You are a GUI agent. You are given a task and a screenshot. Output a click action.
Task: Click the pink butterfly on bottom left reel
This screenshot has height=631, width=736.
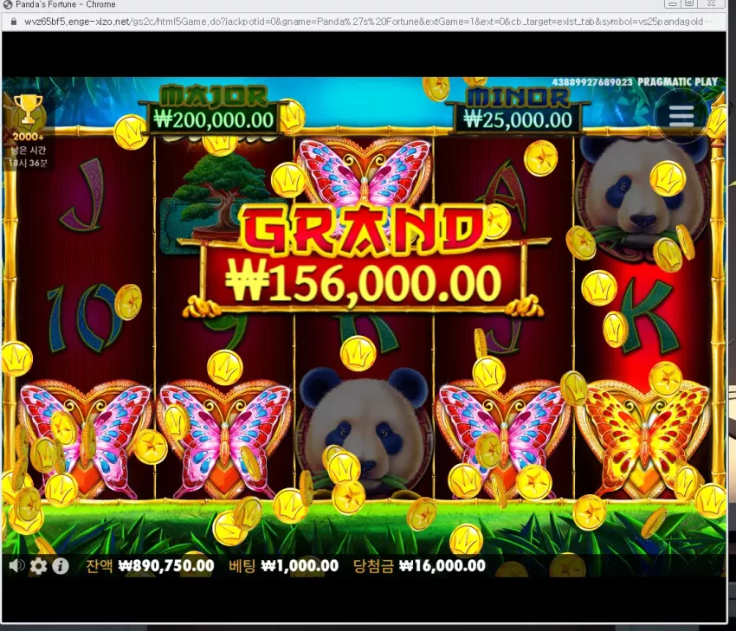click(86, 441)
